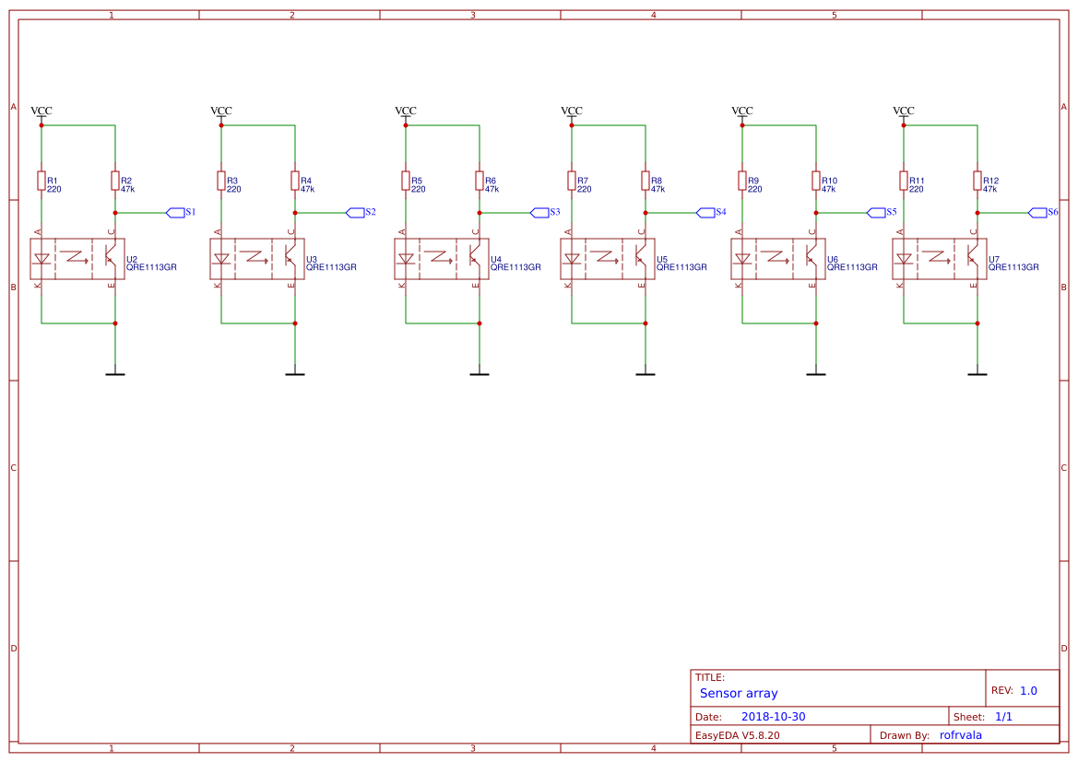The image size is (1078, 762).
Task: Select the rightmost sensor U7
Action: pyautogui.click(x=939, y=259)
